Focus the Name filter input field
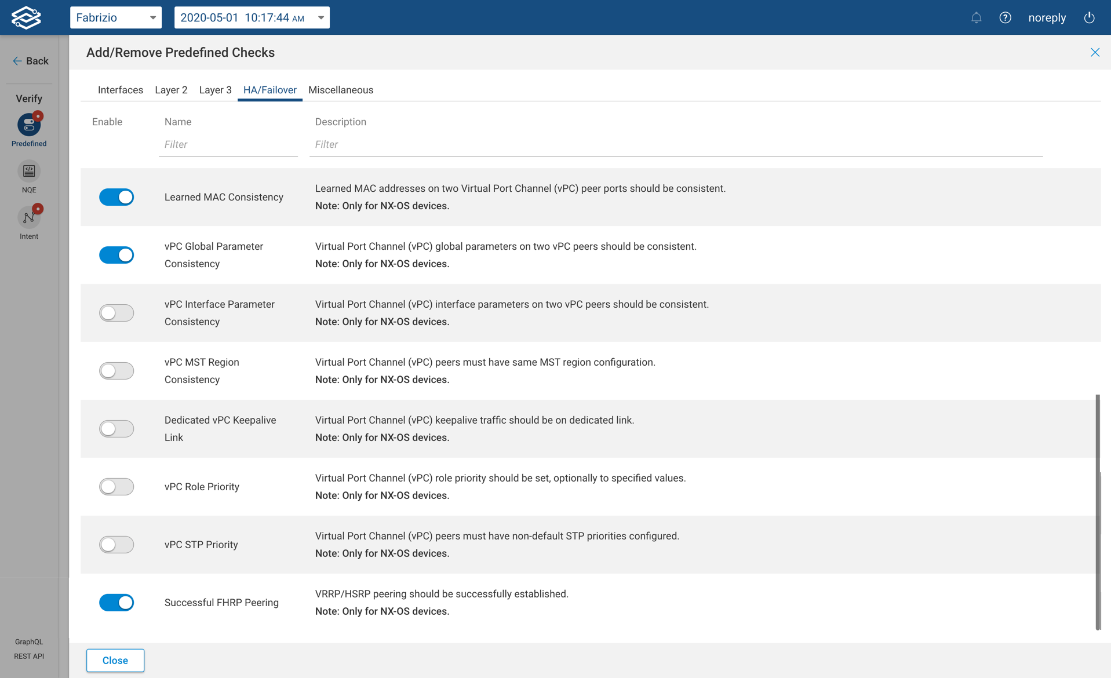1111x678 pixels. (x=228, y=145)
